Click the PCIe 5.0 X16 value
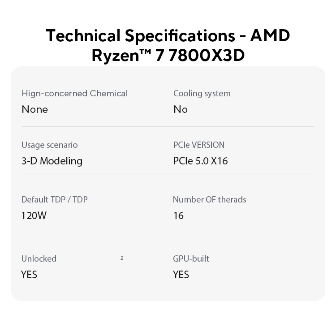336x336 pixels. pos(200,161)
